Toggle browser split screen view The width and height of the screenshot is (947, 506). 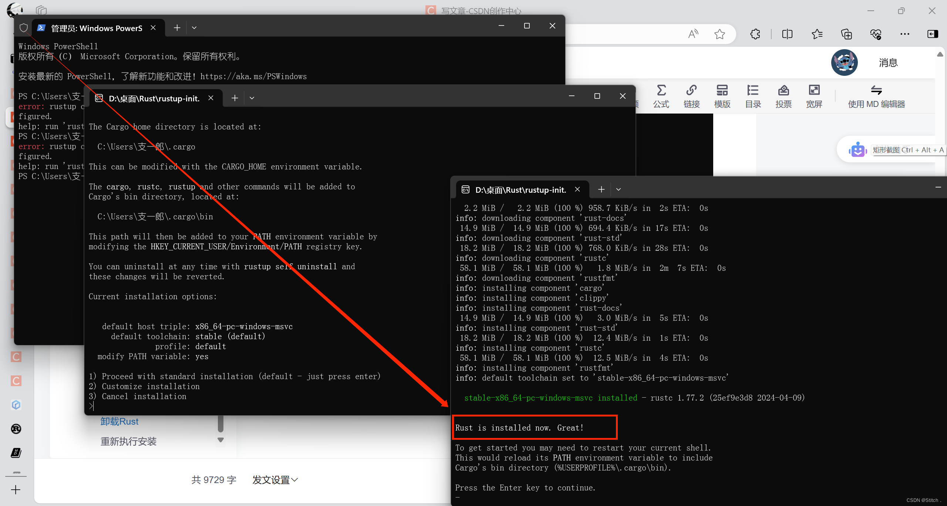787,34
